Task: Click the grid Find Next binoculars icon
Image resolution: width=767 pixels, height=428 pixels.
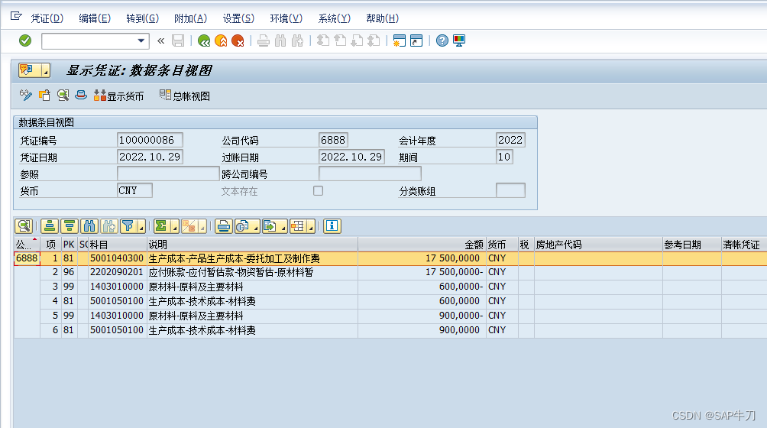Action: click(x=109, y=226)
